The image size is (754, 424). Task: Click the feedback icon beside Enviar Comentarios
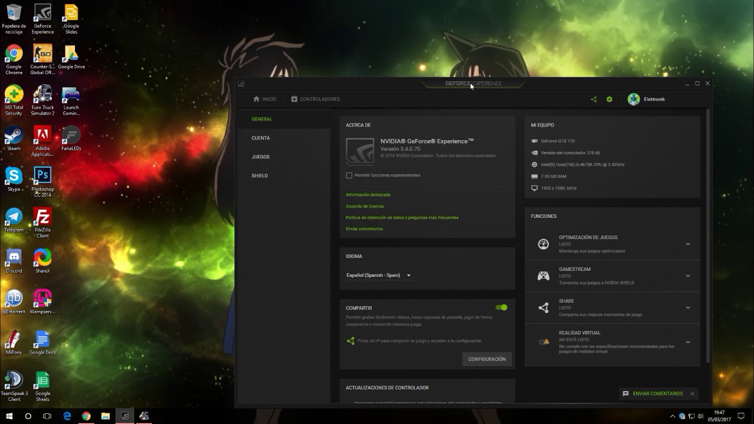coord(626,393)
